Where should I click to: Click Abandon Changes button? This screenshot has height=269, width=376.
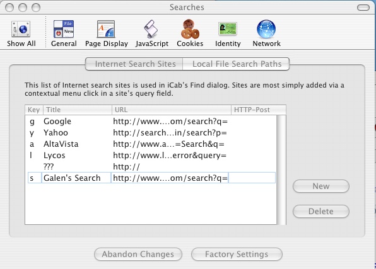138,254
